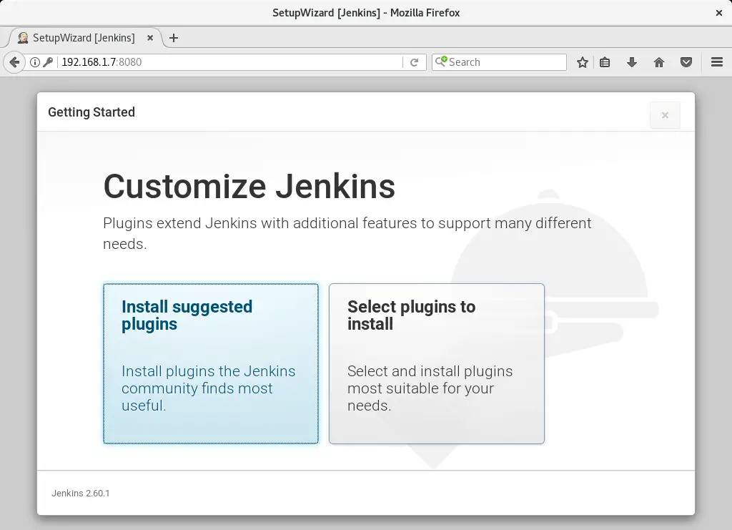The image size is (732, 530).
Task: Show bookmarks list icon in toolbar
Action: [x=605, y=62]
